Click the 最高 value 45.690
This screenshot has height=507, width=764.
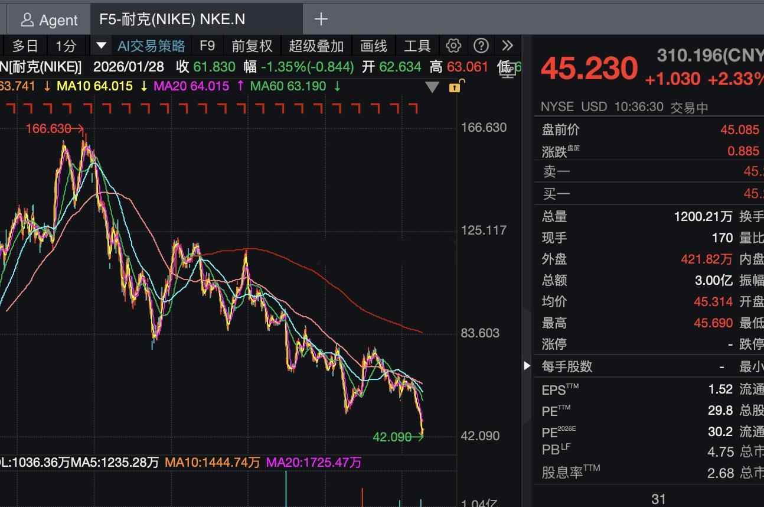pyautogui.click(x=713, y=323)
